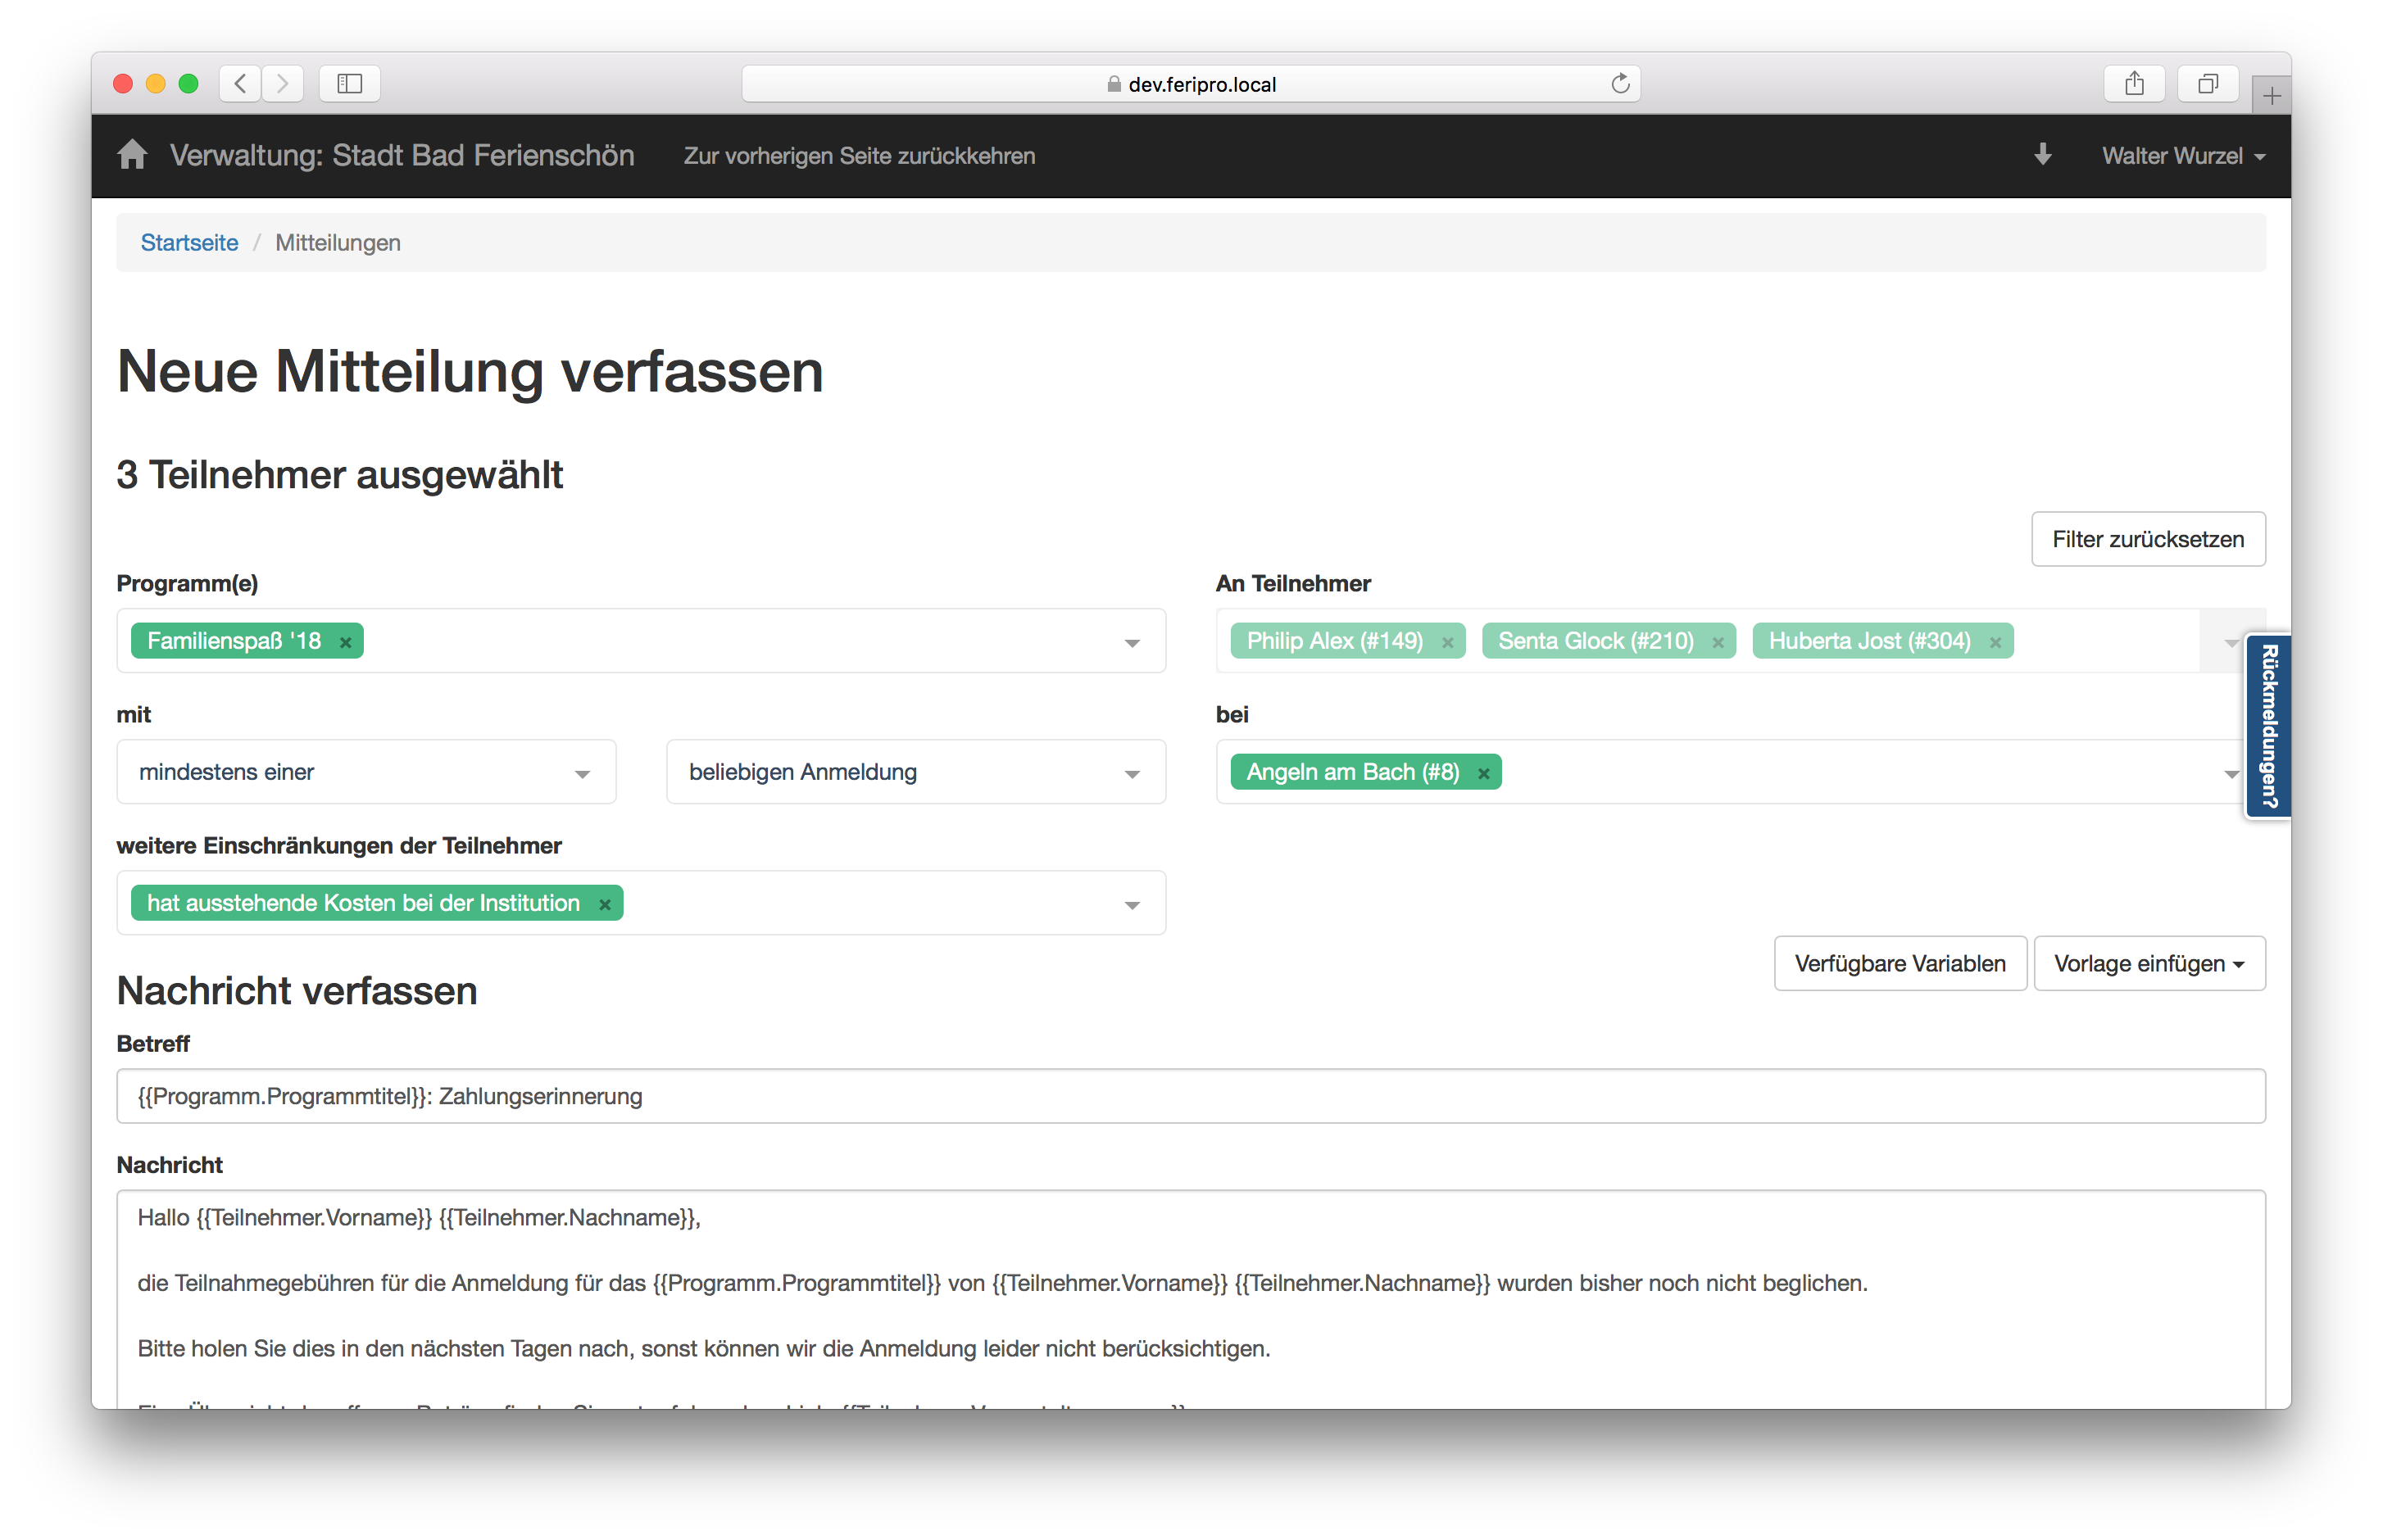Remove Philip Alex (#149) recipient tag
This screenshot has width=2383, height=1540.
pos(1446,642)
